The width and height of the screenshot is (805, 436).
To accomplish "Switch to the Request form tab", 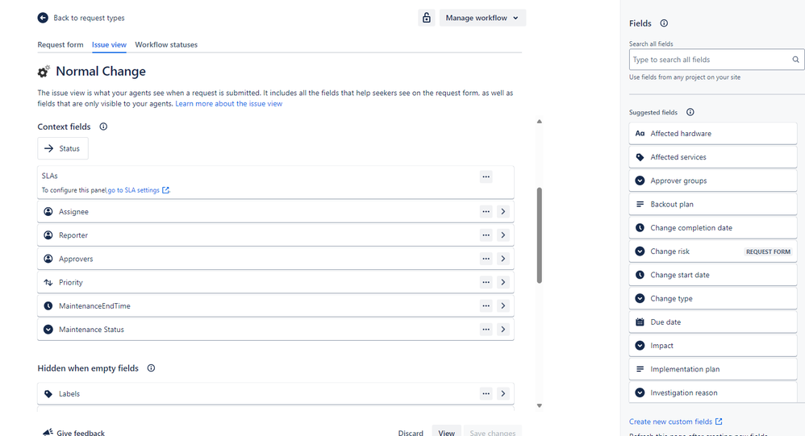I will tap(60, 44).
